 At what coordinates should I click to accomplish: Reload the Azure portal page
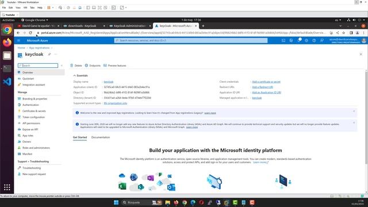click(30, 33)
